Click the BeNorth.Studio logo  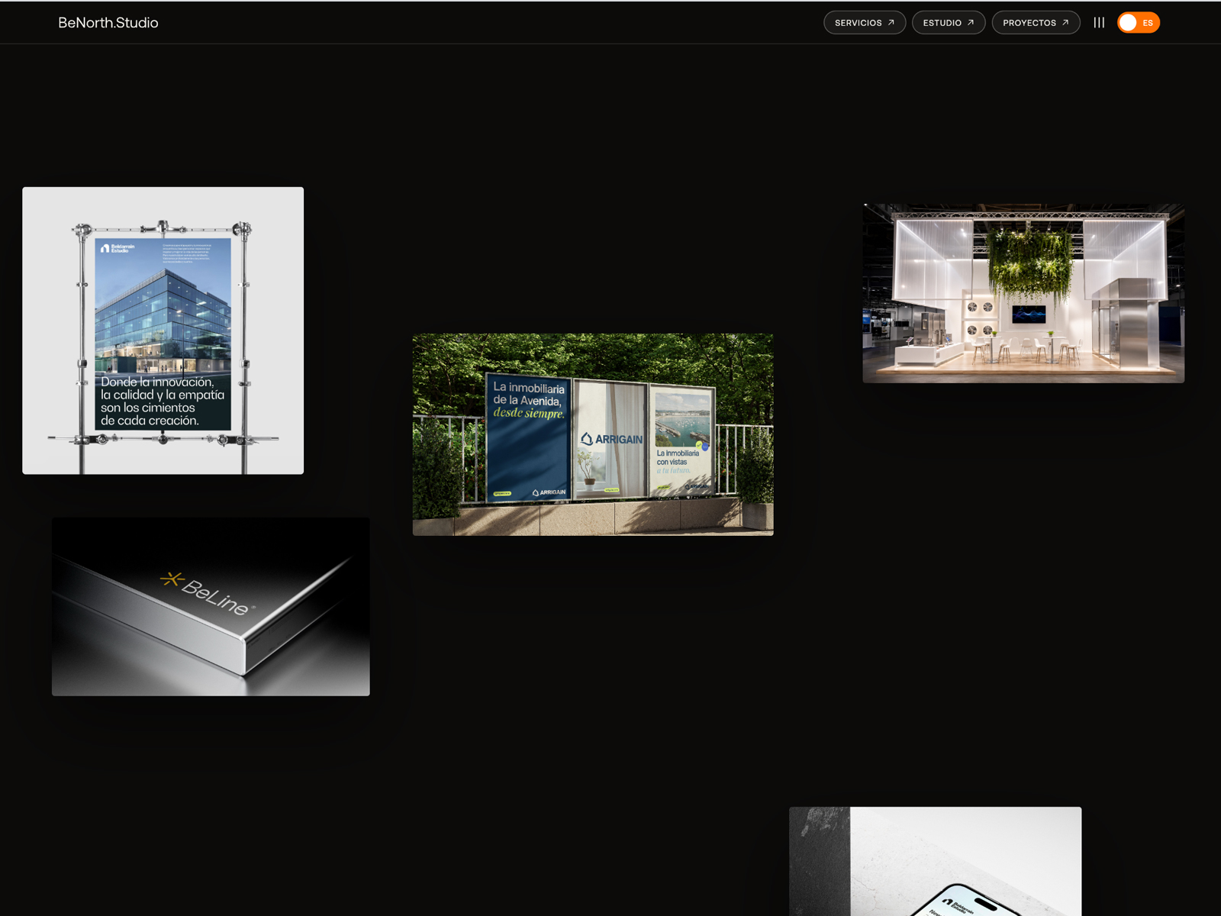click(x=108, y=23)
